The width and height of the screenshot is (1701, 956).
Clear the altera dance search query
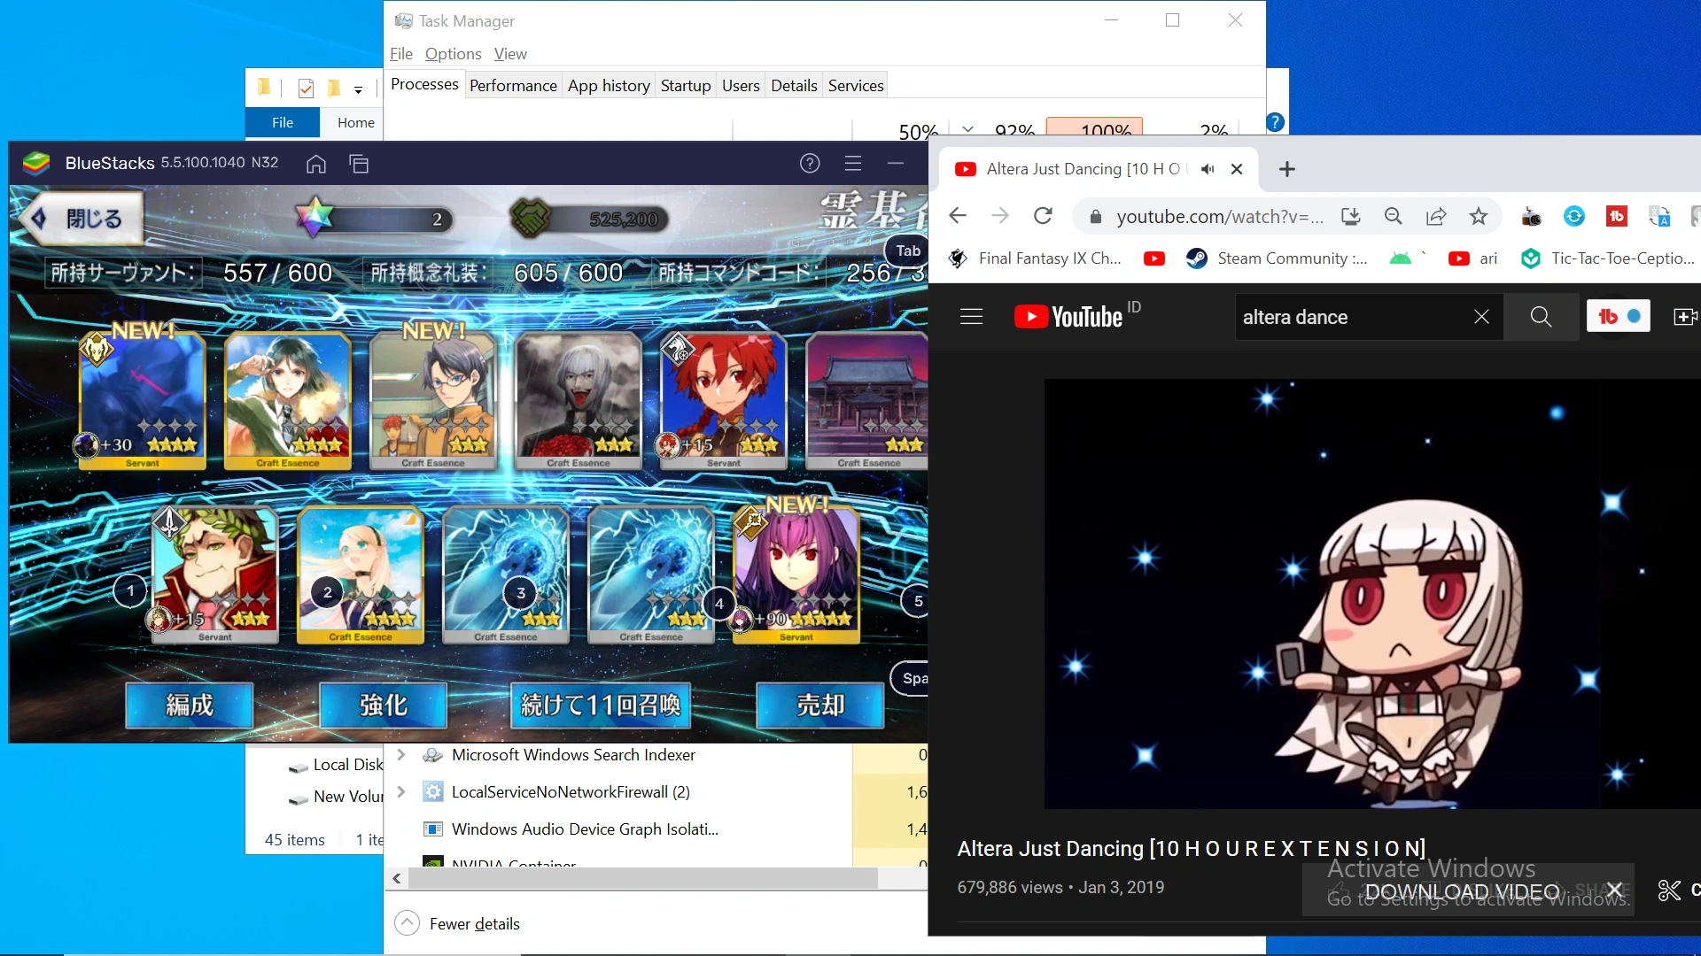coord(1481,316)
